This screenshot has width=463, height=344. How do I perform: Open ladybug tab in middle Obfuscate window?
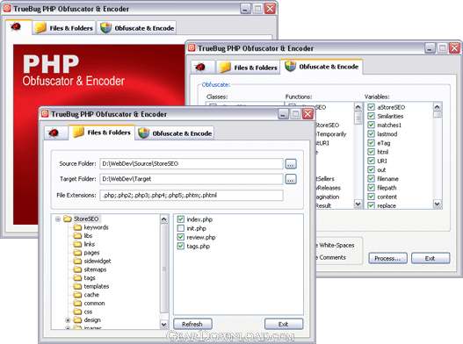click(x=203, y=67)
